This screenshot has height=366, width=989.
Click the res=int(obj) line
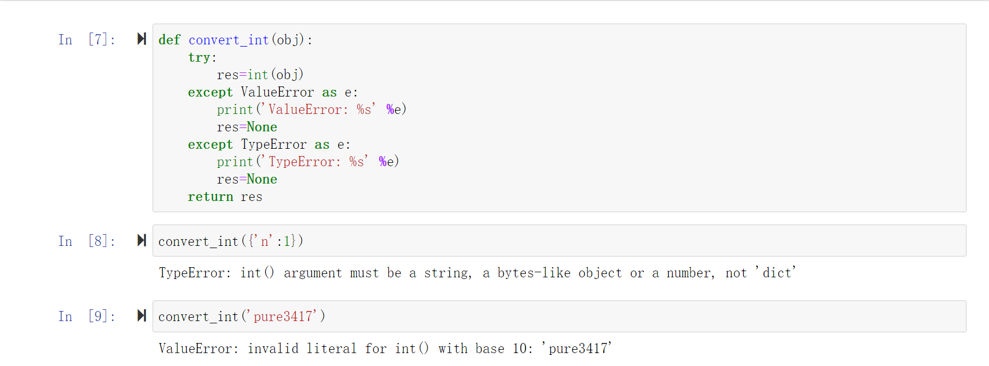tap(260, 75)
